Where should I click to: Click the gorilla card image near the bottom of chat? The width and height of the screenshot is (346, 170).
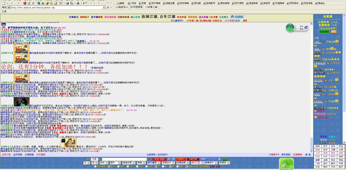coord(69,142)
